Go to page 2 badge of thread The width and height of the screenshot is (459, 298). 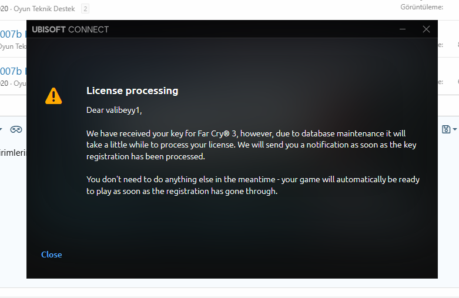click(85, 8)
